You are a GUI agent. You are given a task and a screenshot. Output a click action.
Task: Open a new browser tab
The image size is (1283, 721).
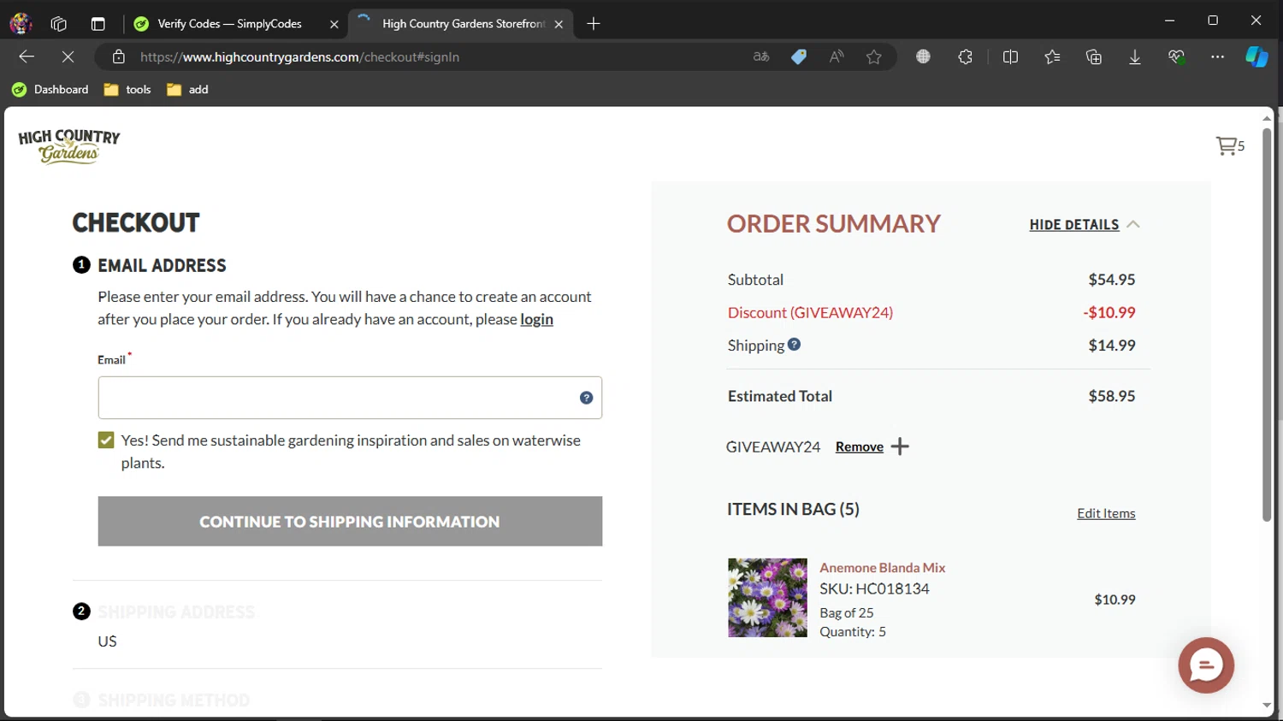[594, 24]
